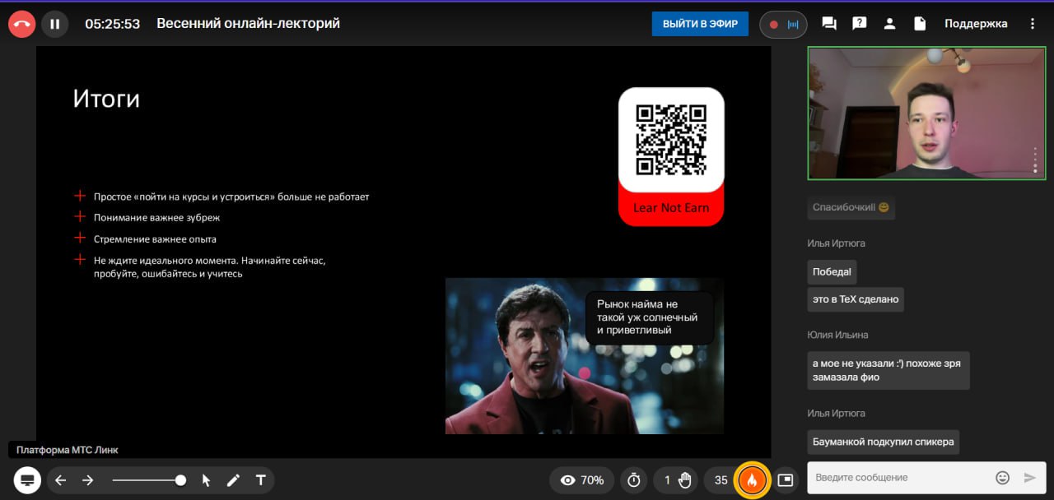Click the Итоги slide heading
This screenshot has height=500, width=1054.
106,99
